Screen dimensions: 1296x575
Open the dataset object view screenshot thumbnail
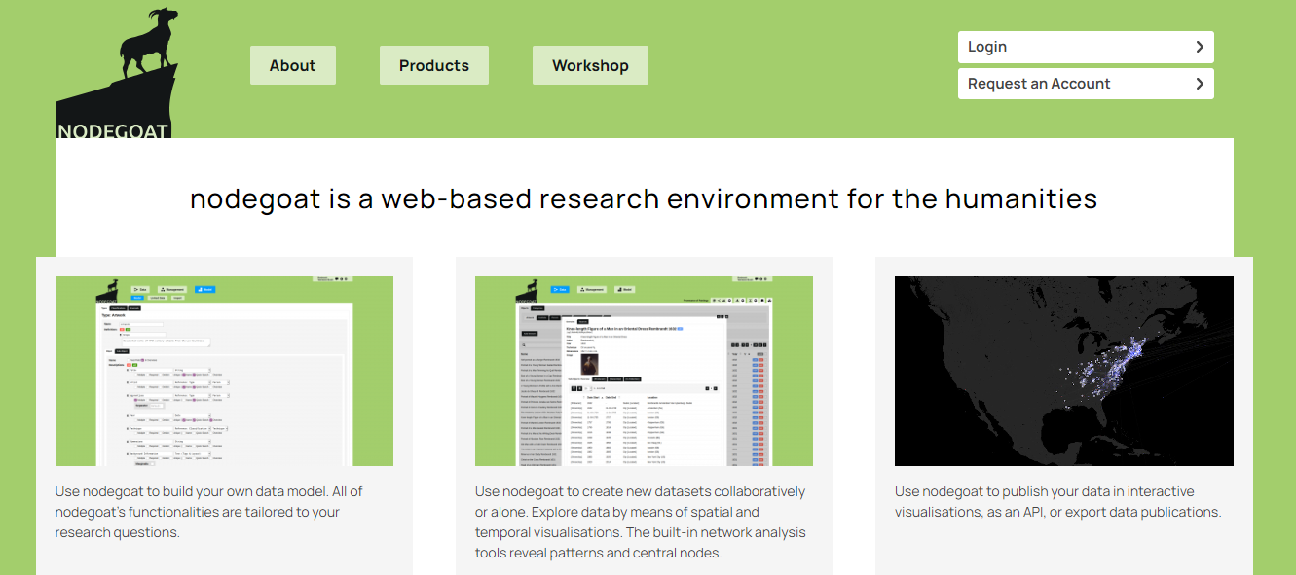click(645, 371)
